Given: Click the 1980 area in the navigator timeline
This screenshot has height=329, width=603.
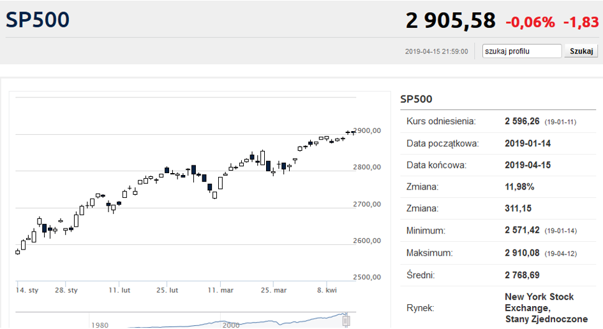Looking at the screenshot, I should click(100, 325).
